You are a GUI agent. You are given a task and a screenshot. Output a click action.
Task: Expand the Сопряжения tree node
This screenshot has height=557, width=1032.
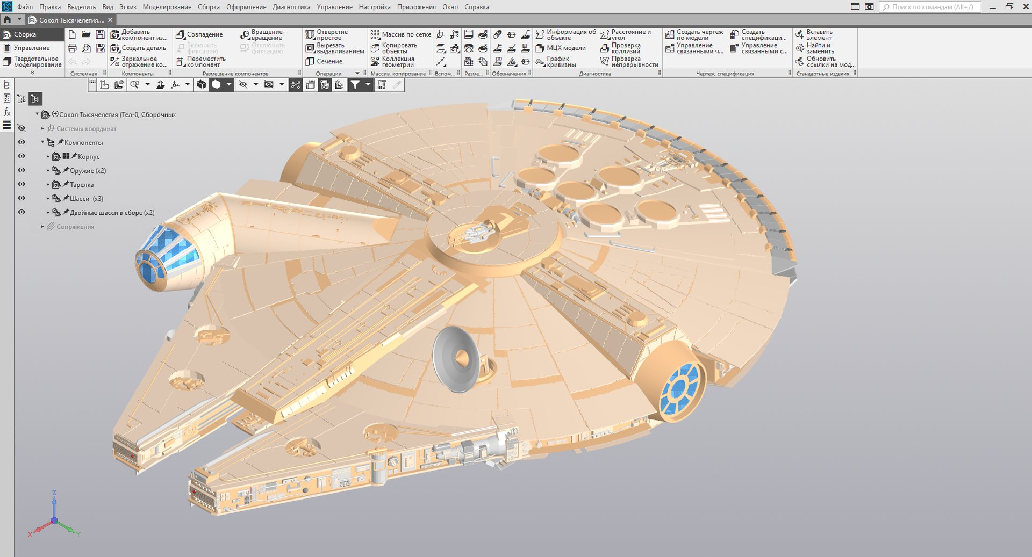[x=42, y=227]
